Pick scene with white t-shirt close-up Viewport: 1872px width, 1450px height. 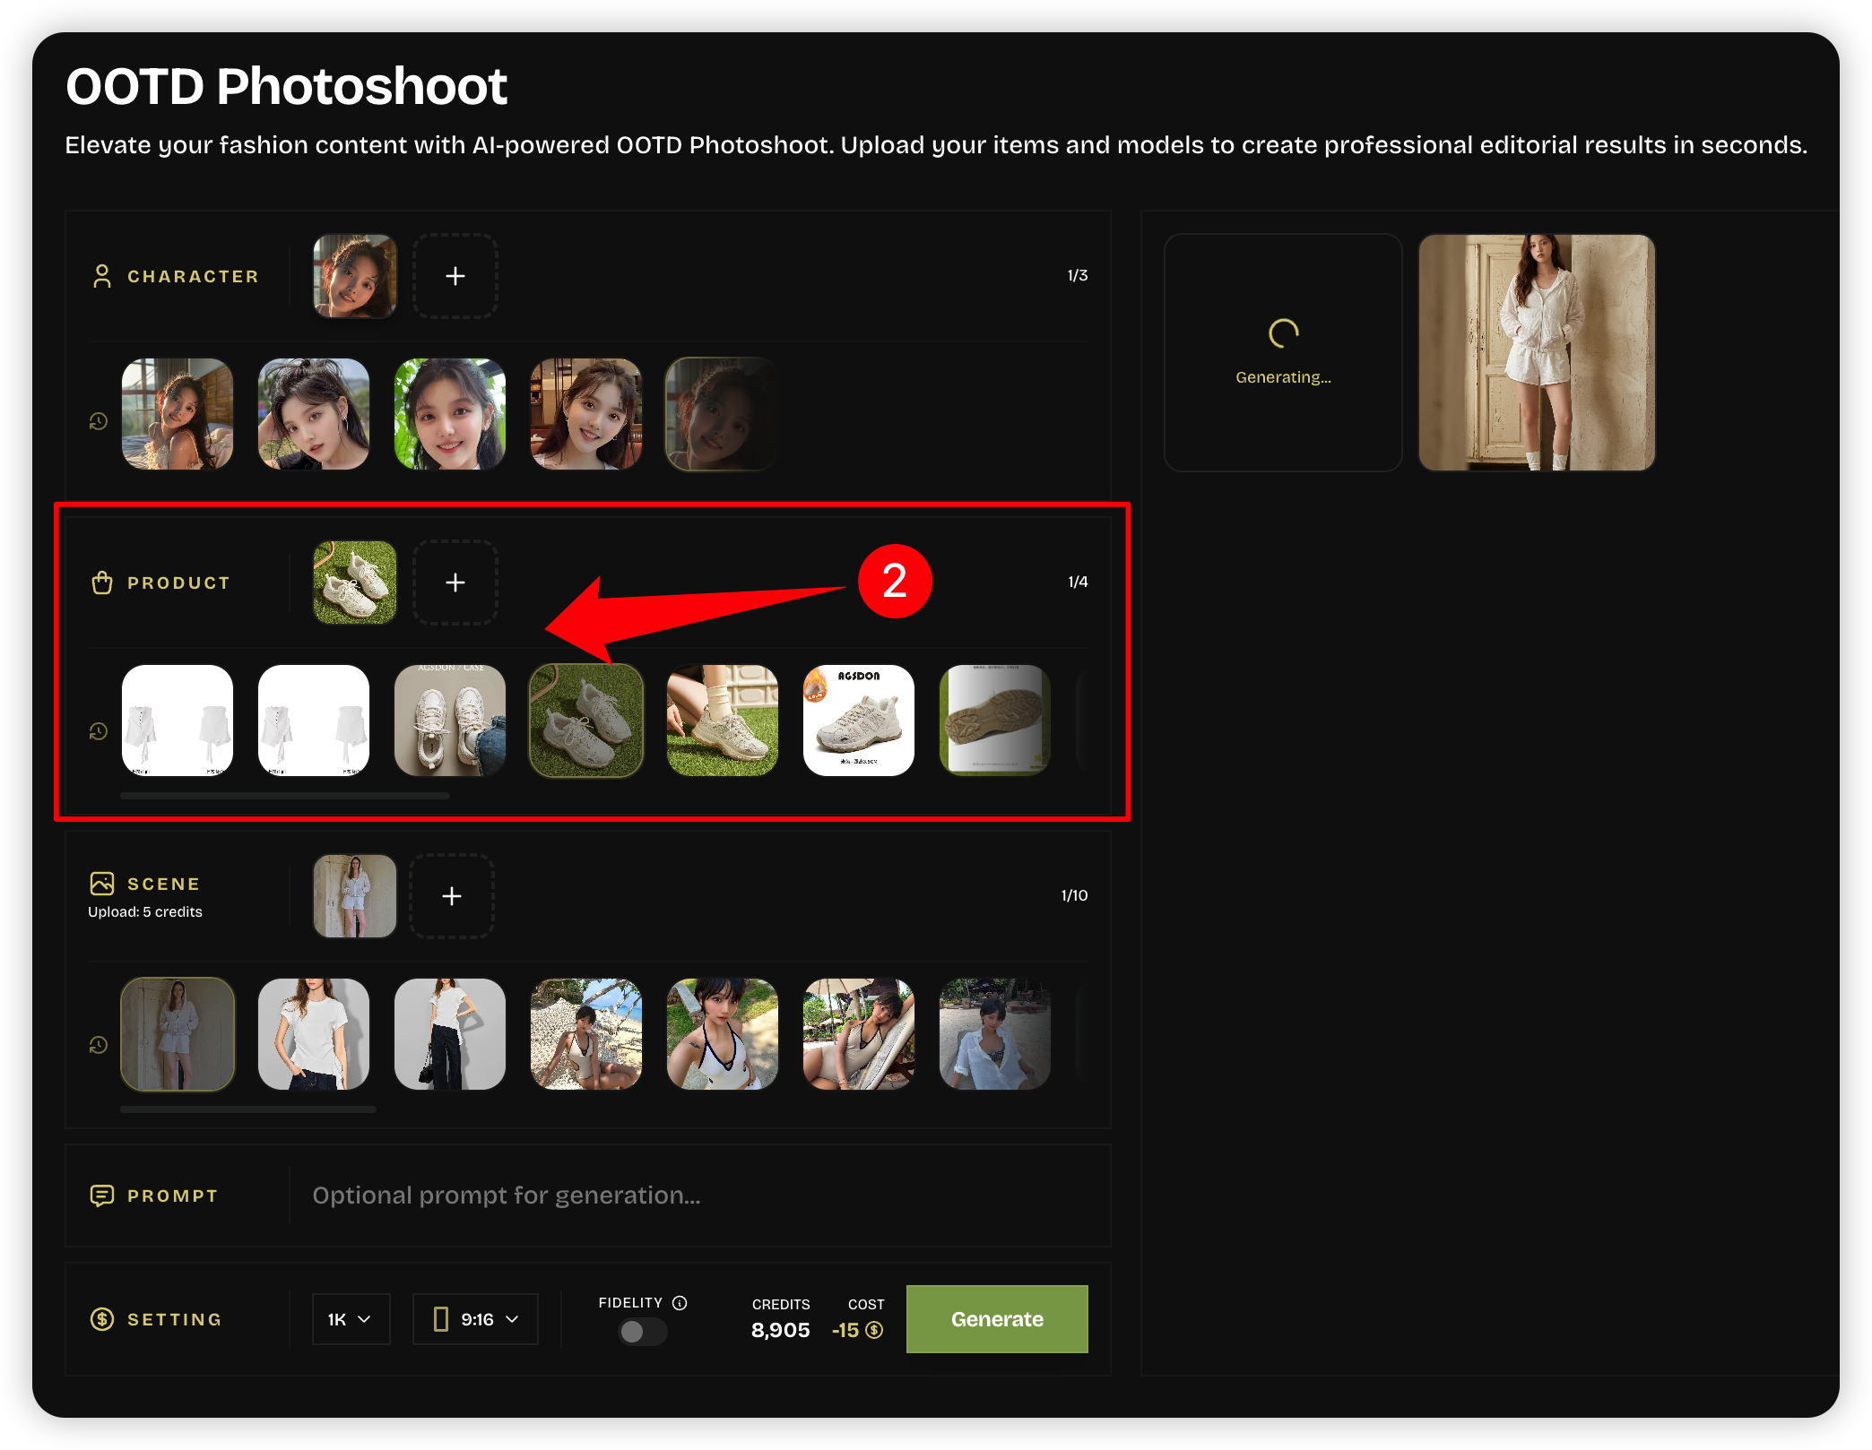[x=314, y=1034]
